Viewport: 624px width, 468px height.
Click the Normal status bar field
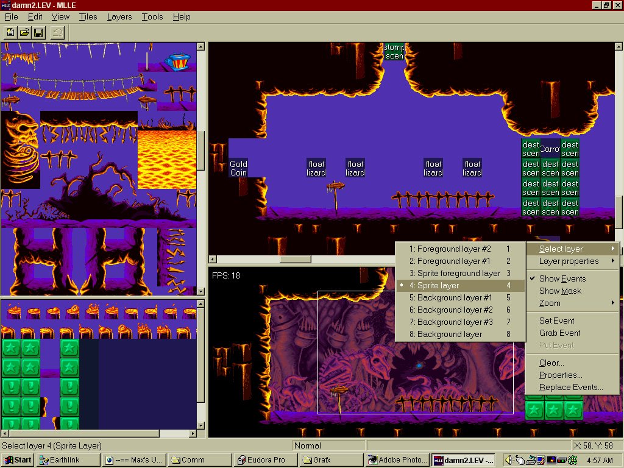coord(328,445)
